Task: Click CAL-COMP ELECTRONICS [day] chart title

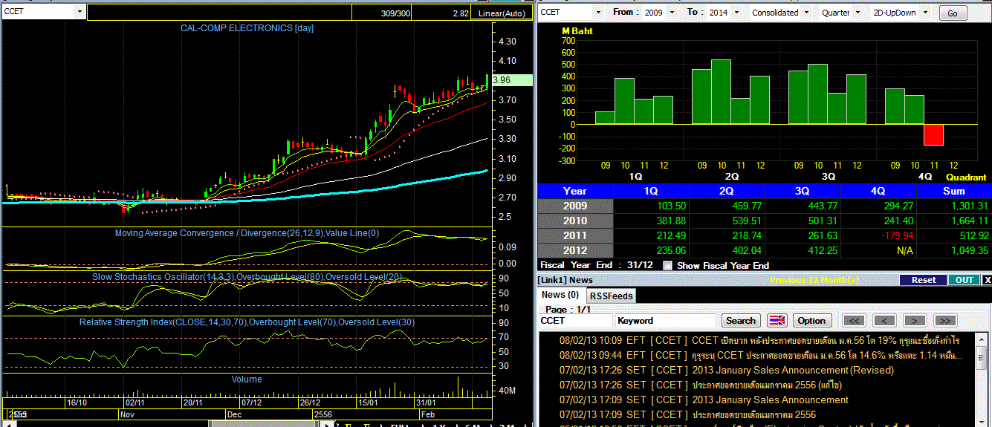Action: [x=247, y=28]
